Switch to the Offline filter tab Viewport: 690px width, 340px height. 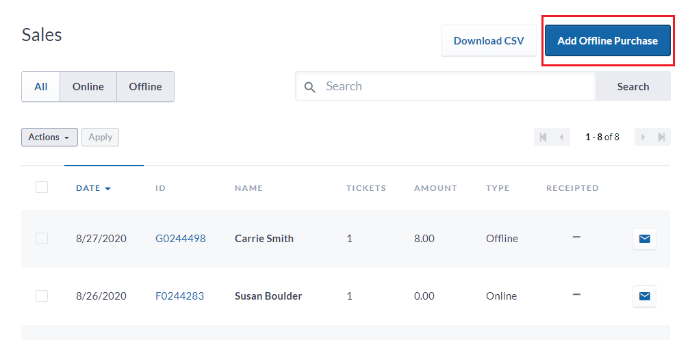click(145, 87)
